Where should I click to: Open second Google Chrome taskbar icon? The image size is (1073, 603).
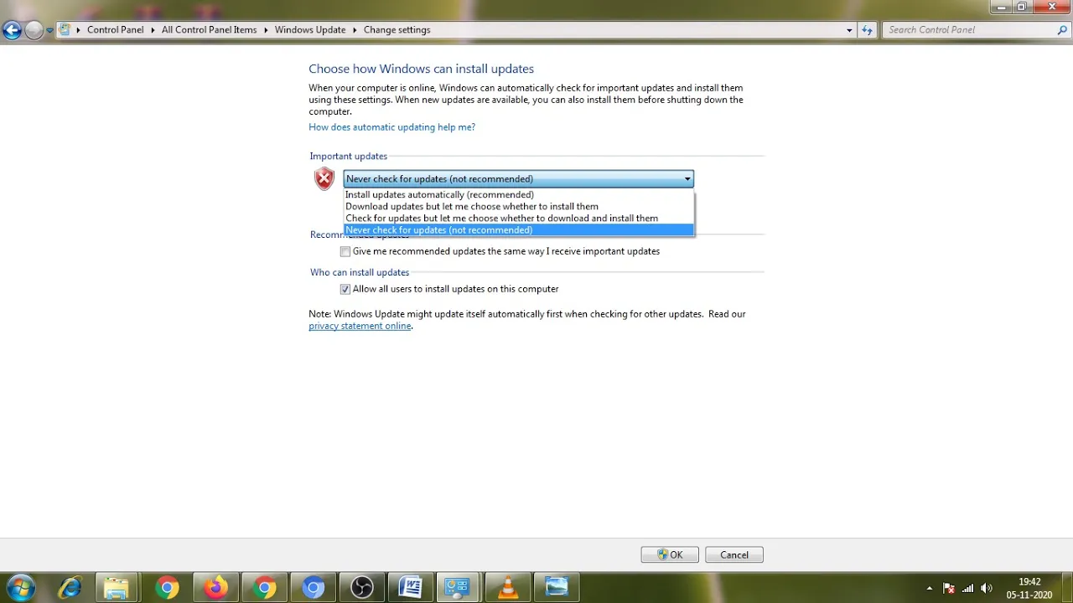click(264, 588)
